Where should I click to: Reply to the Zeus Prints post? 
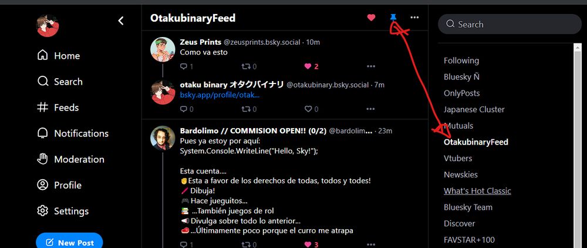click(187, 66)
